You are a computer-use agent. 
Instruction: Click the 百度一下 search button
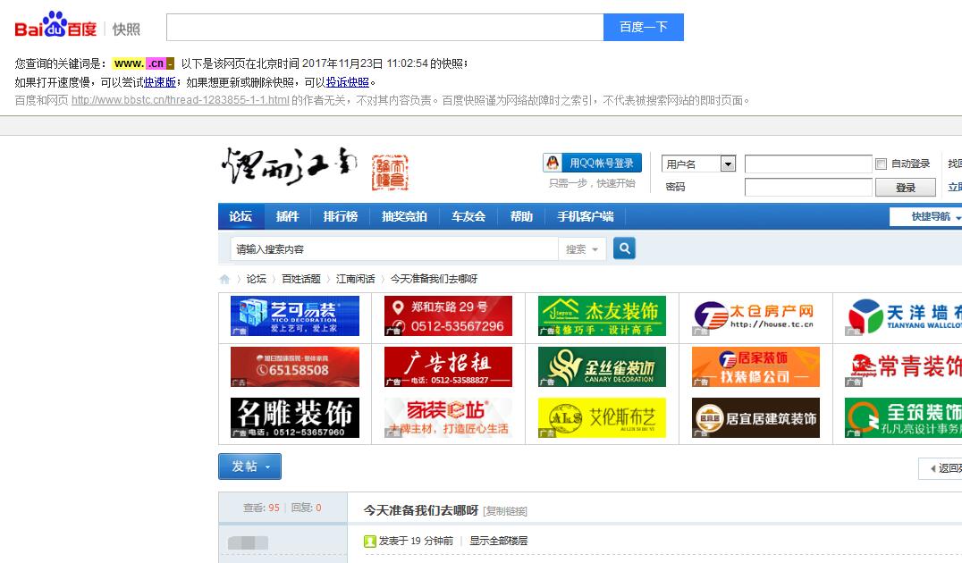click(x=643, y=28)
